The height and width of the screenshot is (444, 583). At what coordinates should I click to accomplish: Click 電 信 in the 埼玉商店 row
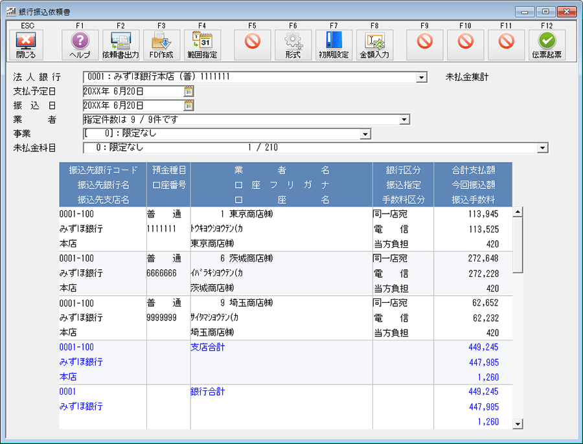pyautogui.click(x=391, y=318)
